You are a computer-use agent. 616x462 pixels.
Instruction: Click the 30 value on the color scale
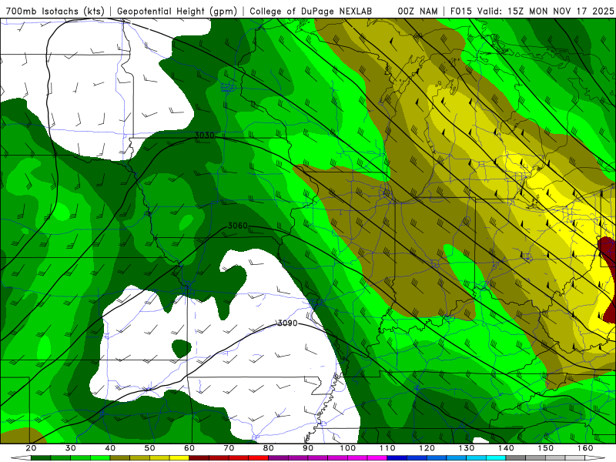[x=71, y=448]
